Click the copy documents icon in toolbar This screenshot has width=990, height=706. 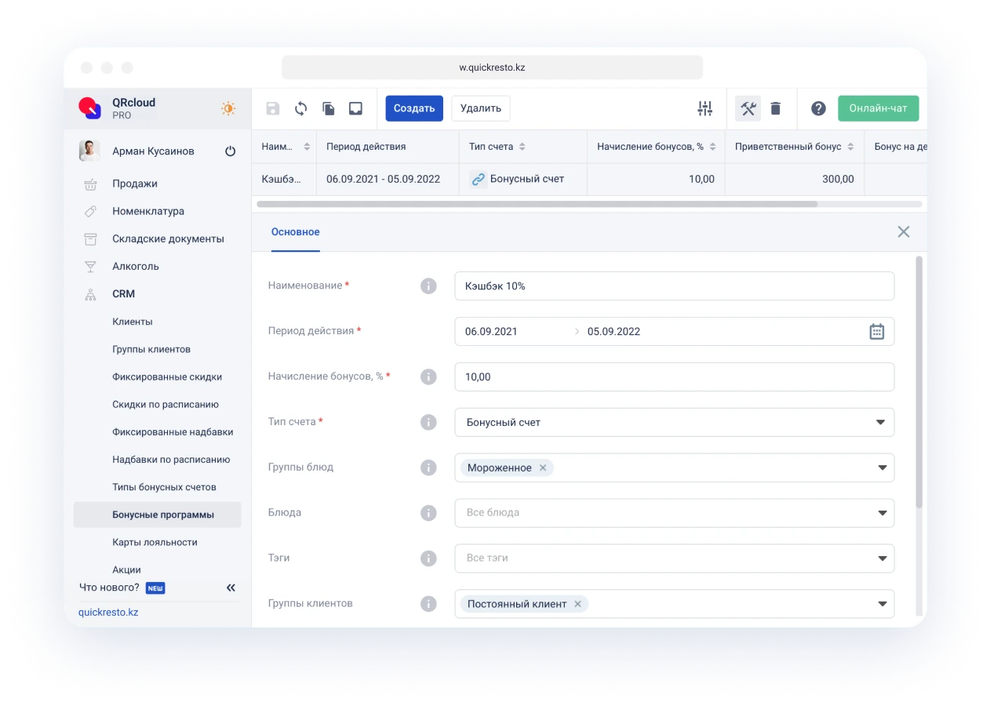[329, 108]
